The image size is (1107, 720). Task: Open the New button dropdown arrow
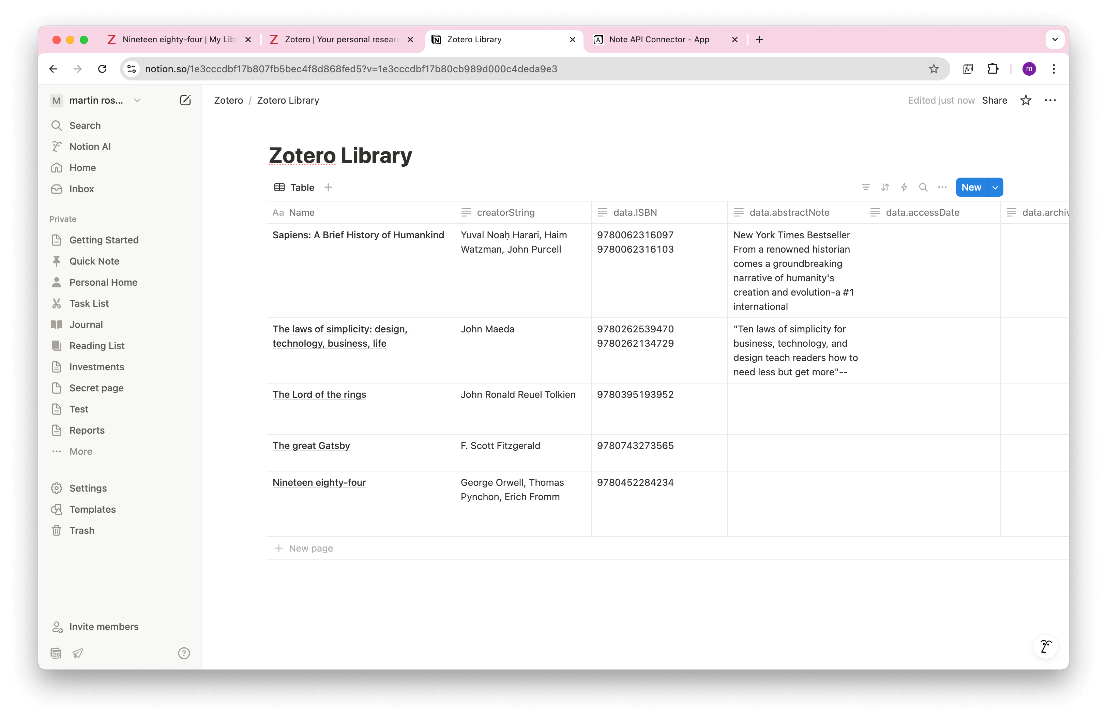[995, 187]
